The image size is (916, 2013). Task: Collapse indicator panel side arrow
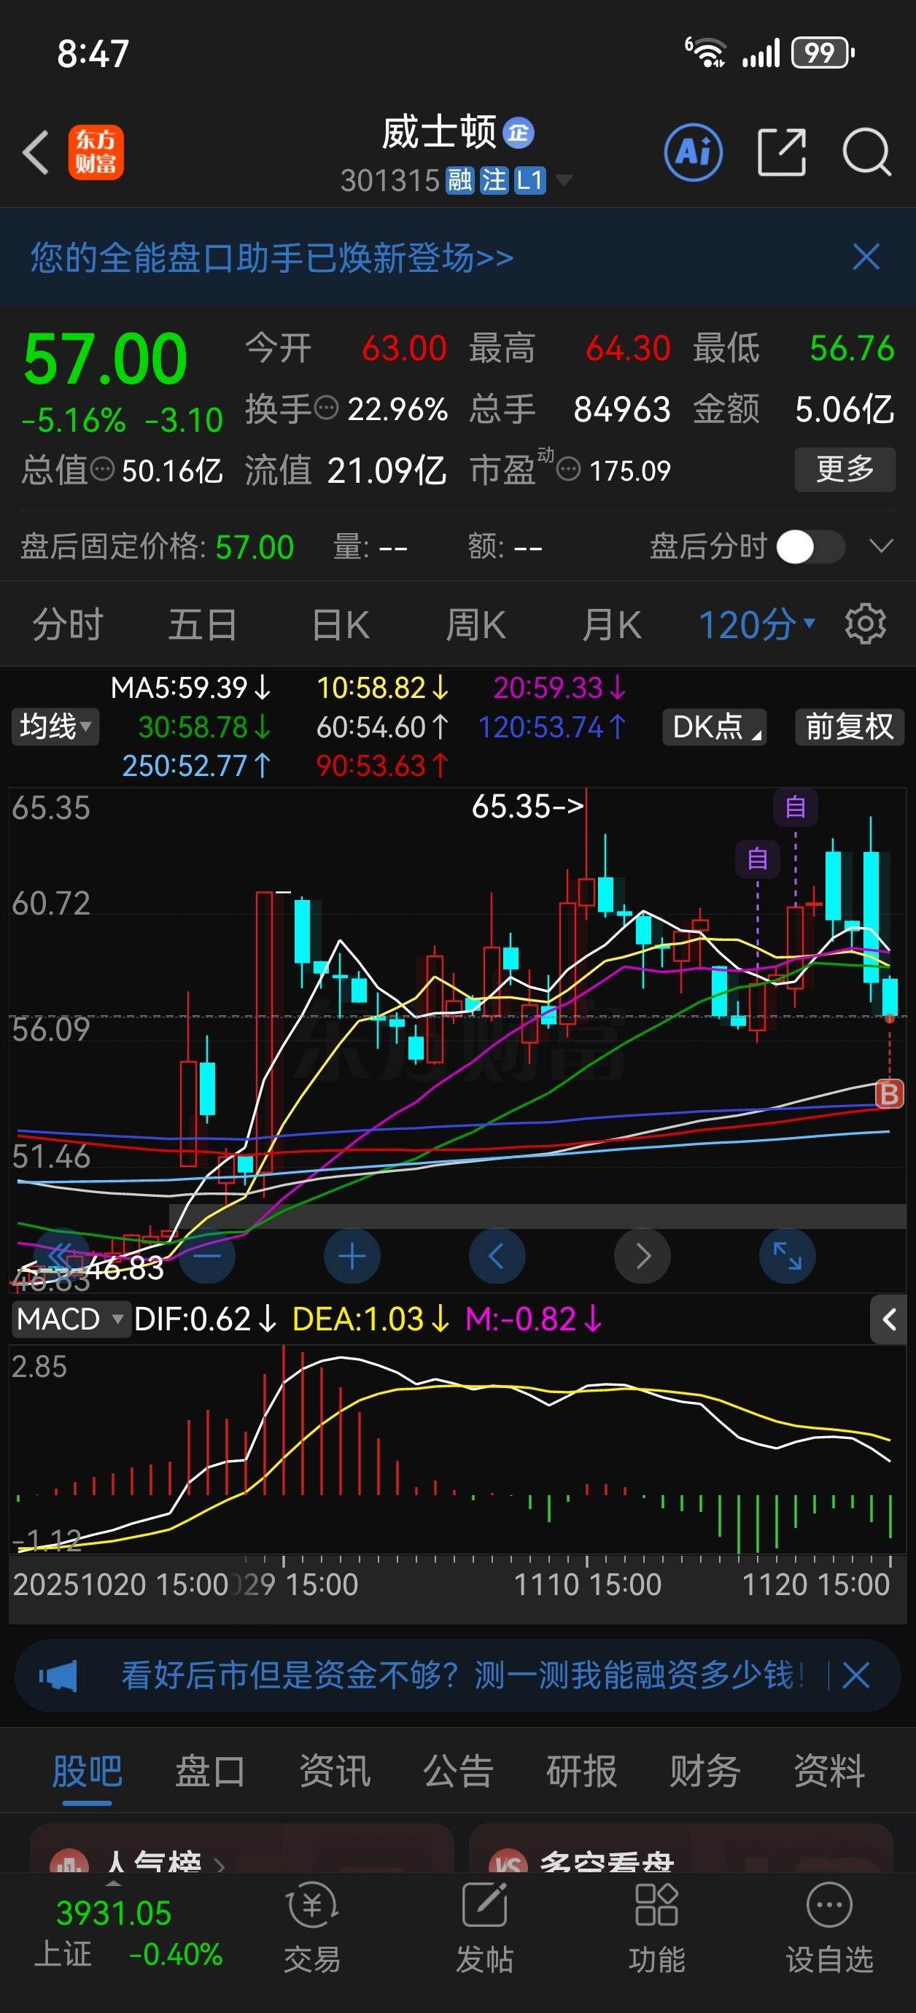point(888,1319)
